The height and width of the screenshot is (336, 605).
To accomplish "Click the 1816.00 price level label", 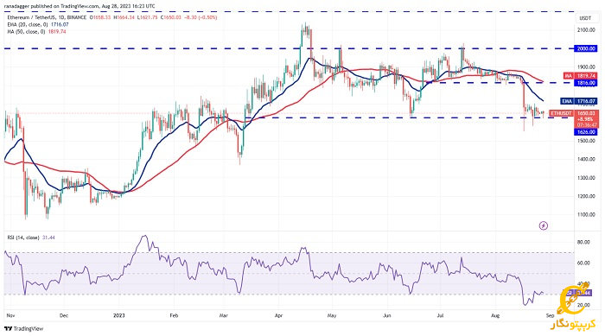I will [x=586, y=83].
